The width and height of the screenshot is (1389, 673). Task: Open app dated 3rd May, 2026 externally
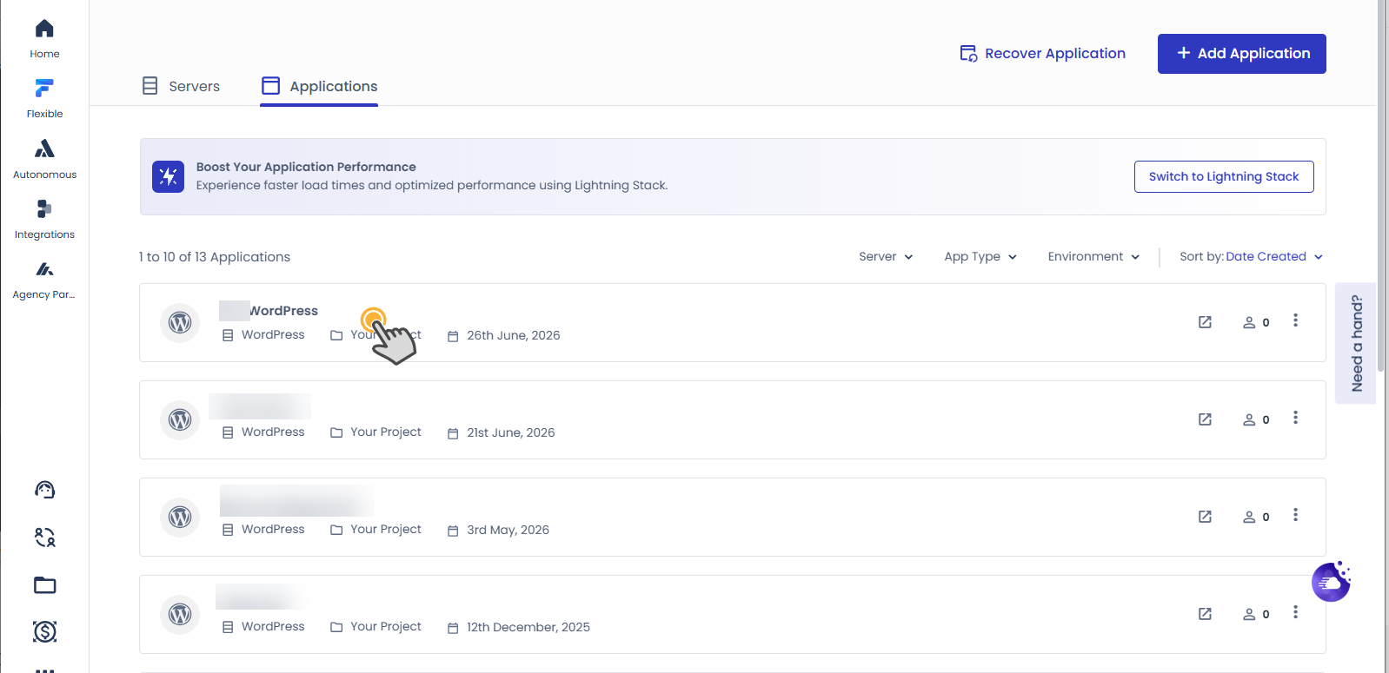point(1205,517)
